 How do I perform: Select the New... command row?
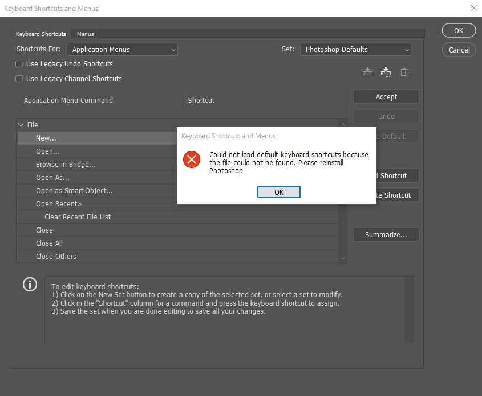pyautogui.click(x=97, y=138)
